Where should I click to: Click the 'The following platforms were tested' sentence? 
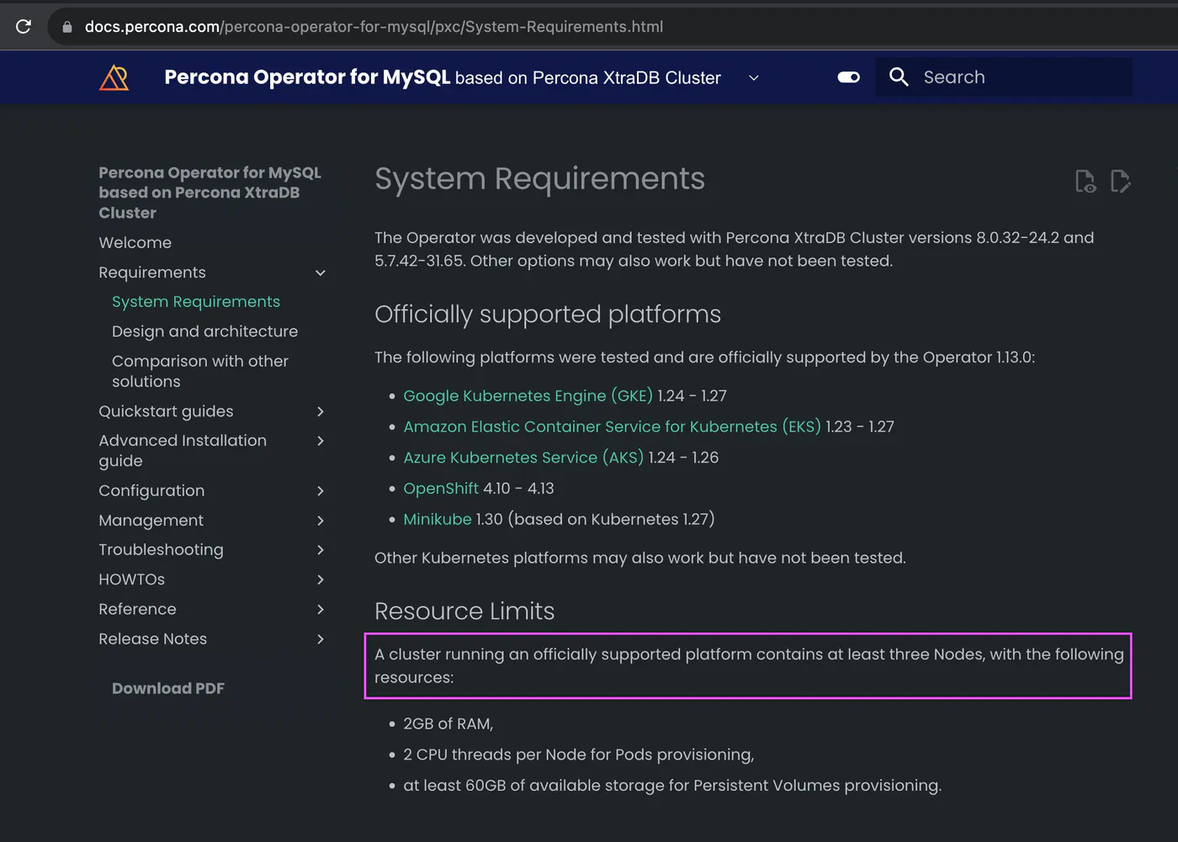705,357
